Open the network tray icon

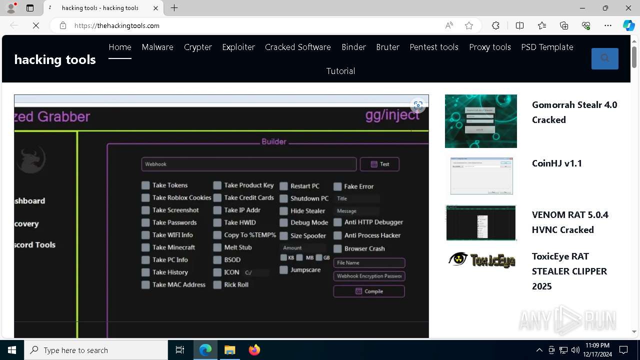(x=563, y=350)
